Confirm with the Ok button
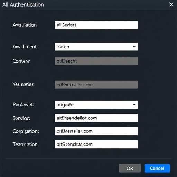 tap(130, 168)
